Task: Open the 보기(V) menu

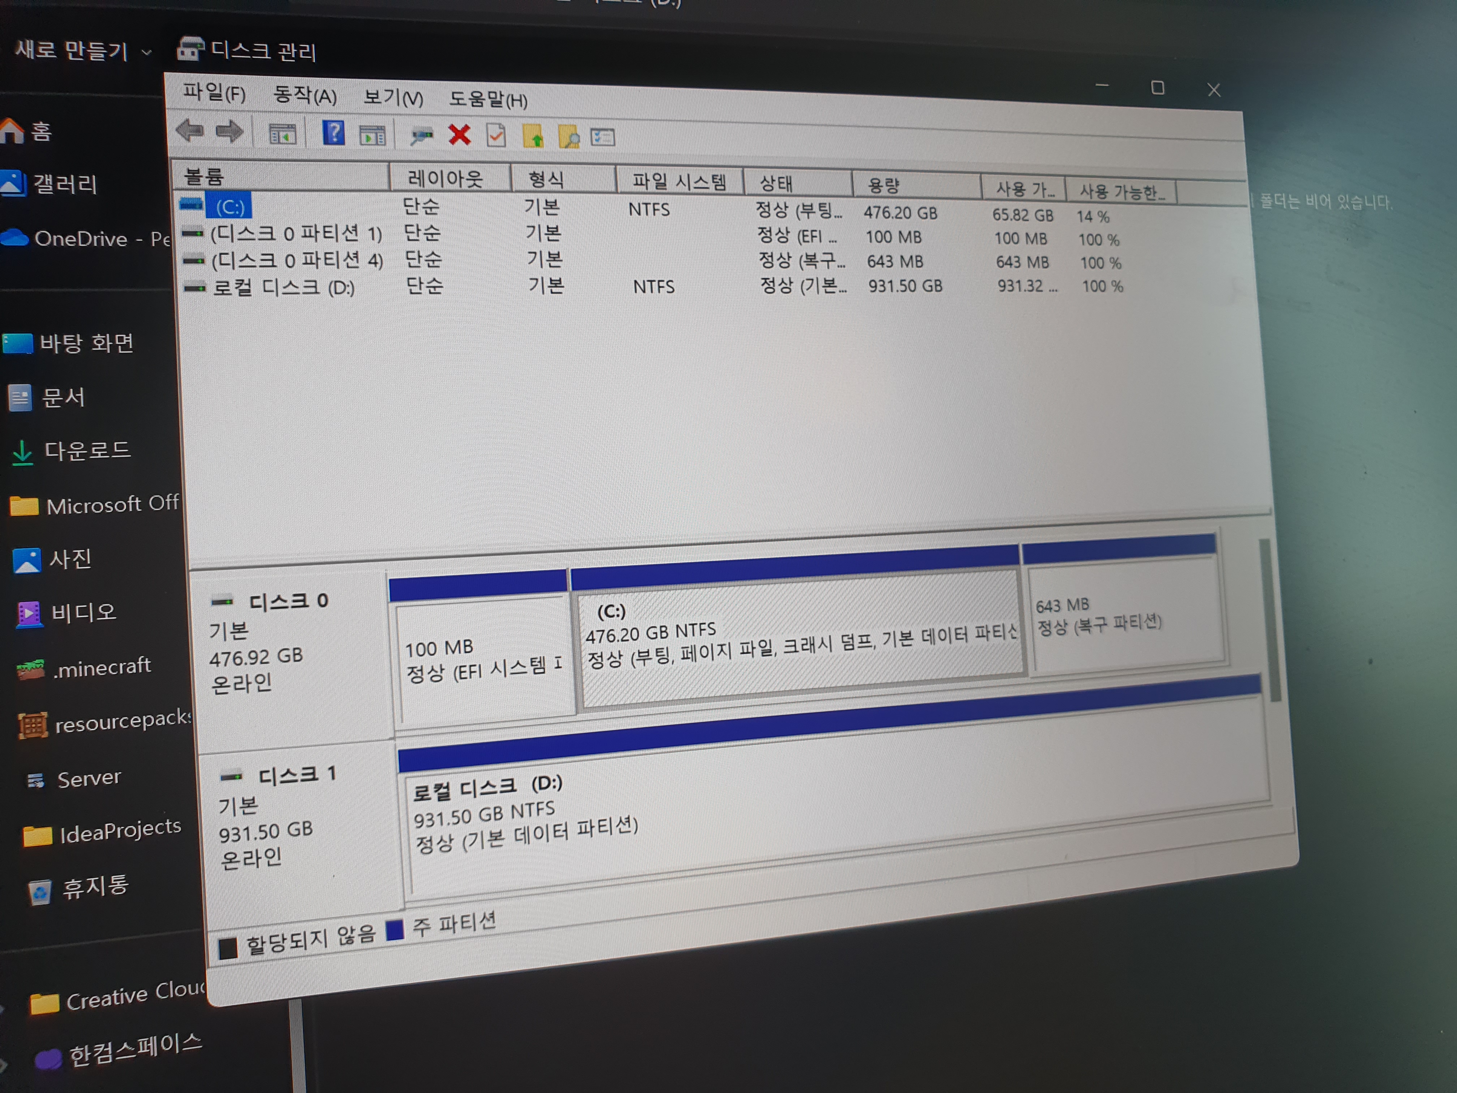Action: coord(393,98)
